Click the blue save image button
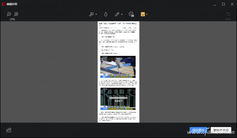 pos(198,130)
